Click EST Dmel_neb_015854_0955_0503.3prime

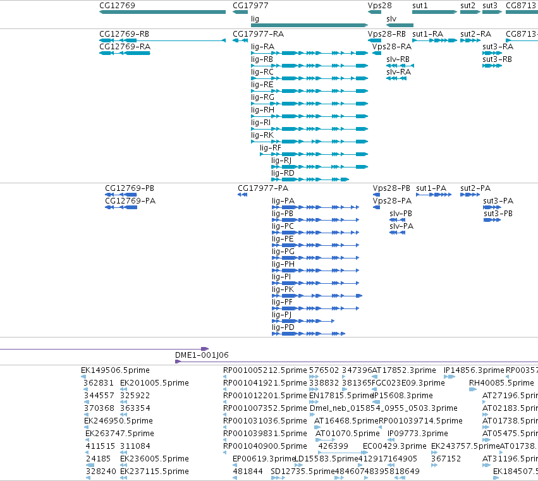click(383, 408)
